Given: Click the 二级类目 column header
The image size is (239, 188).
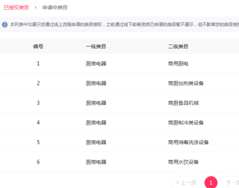Looking at the screenshot, I should [x=178, y=47].
